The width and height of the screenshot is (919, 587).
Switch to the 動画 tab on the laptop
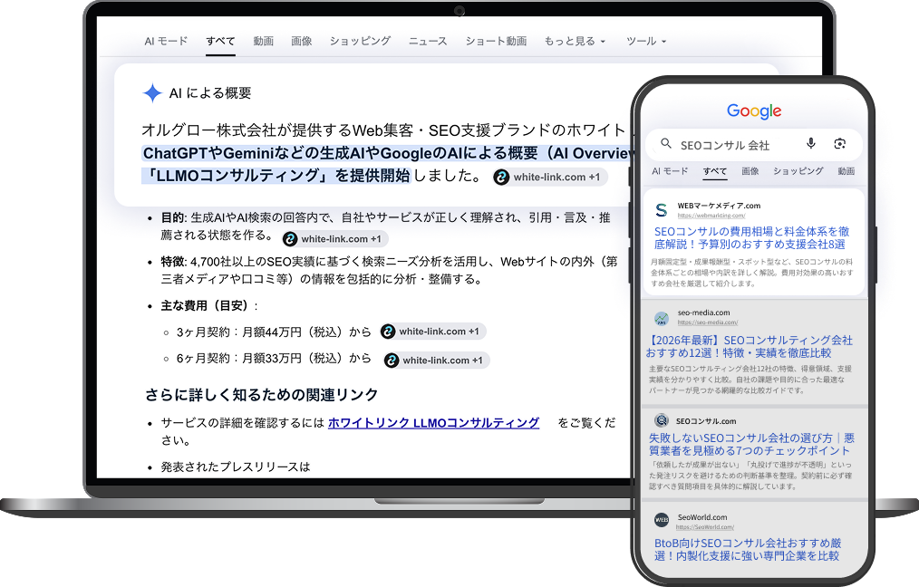[263, 41]
